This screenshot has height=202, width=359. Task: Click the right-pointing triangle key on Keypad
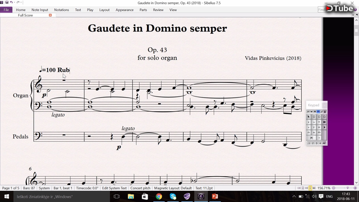(x=324, y=127)
